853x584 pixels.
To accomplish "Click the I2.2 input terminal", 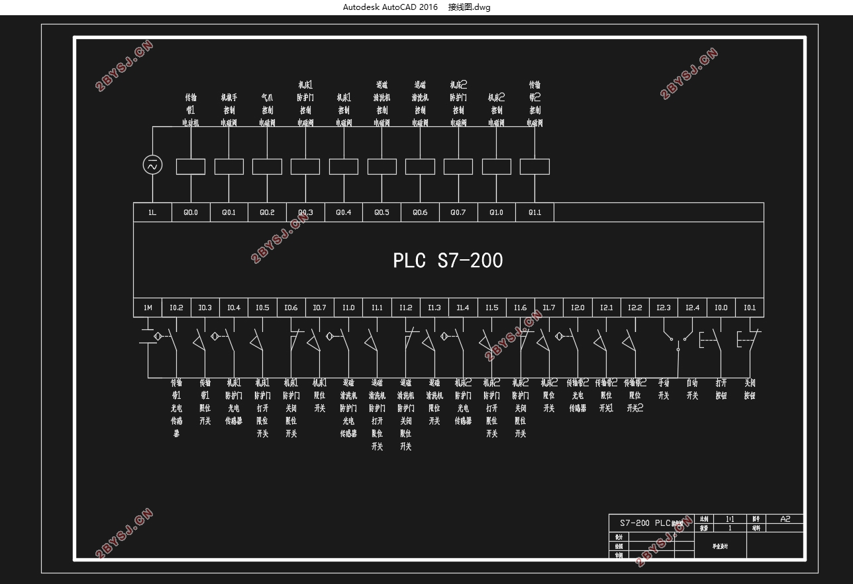I will [635, 308].
